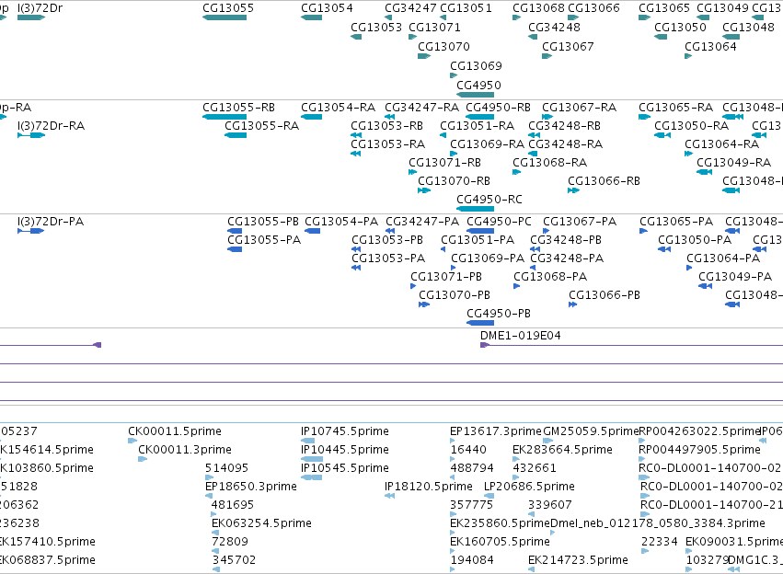Open the CG13071 gene label
This screenshot has height=574, width=783.
pyautogui.click(x=434, y=27)
